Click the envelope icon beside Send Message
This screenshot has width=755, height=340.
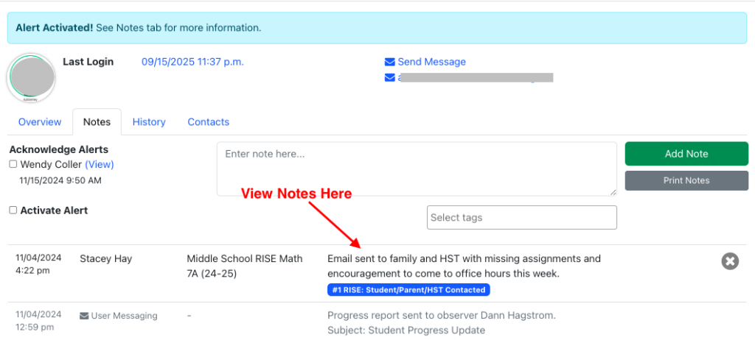389,62
